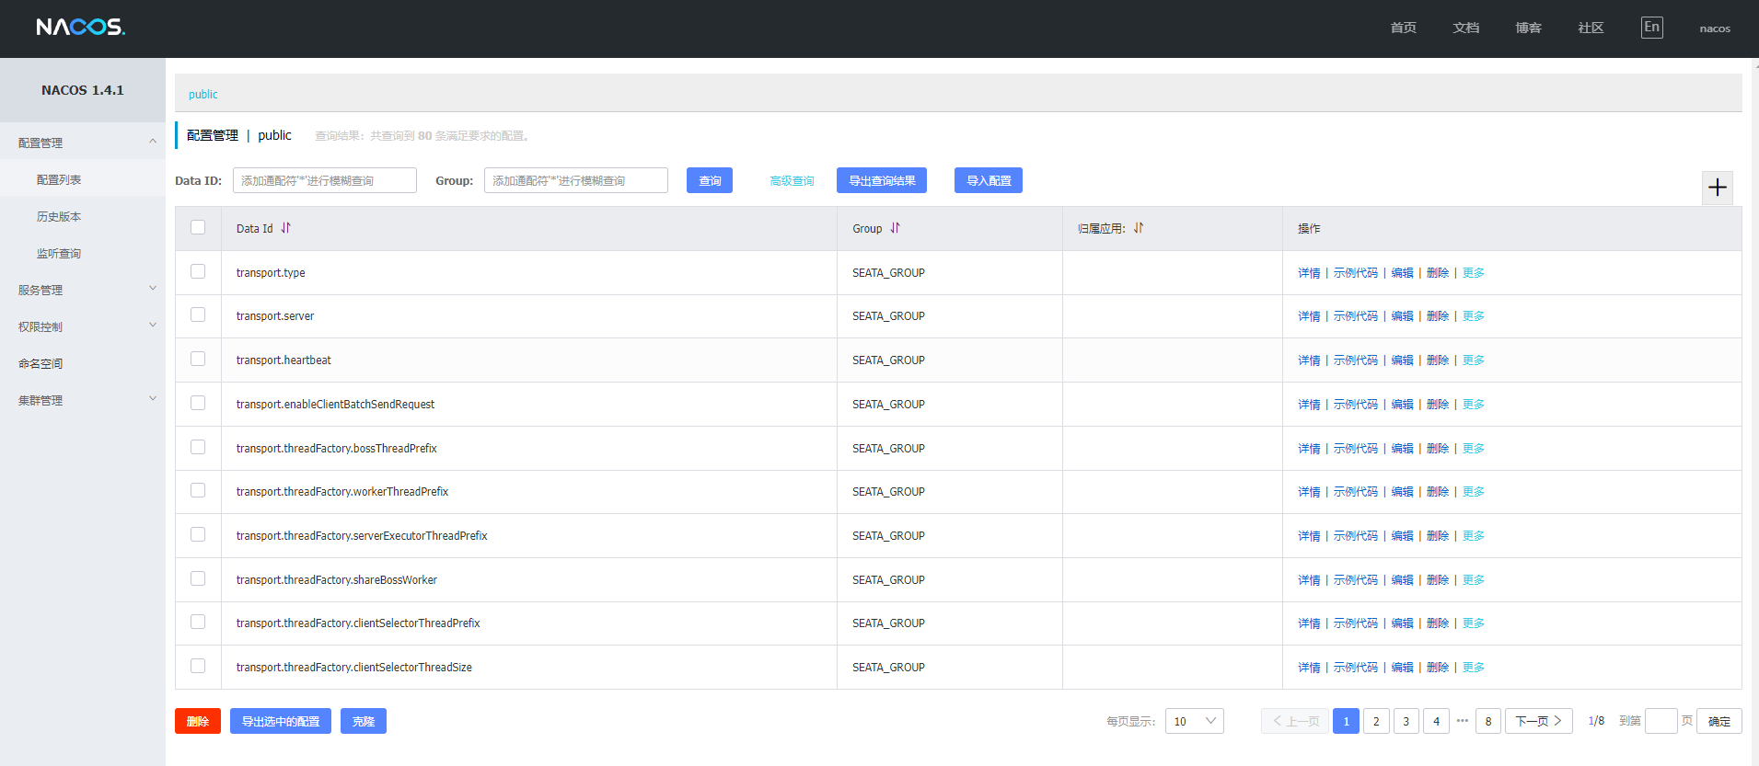Screen dimensions: 1759x766
Task: Sort the table by Group column
Action: click(895, 228)
